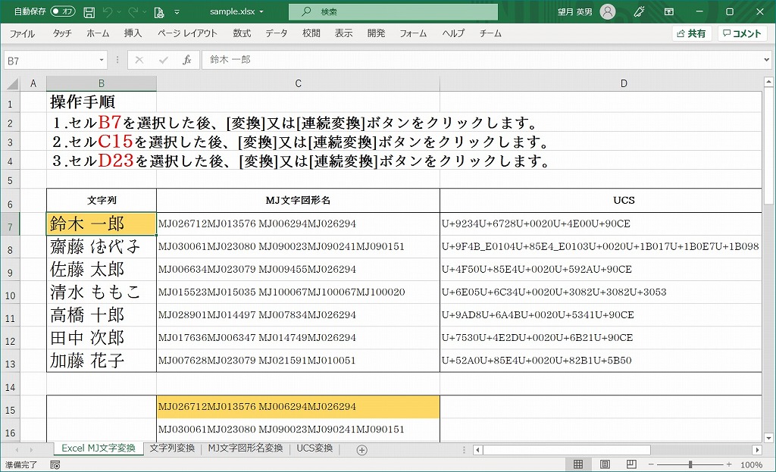Click the 共有 share button
The image size is (776, 472).
[x=691, y=33]
